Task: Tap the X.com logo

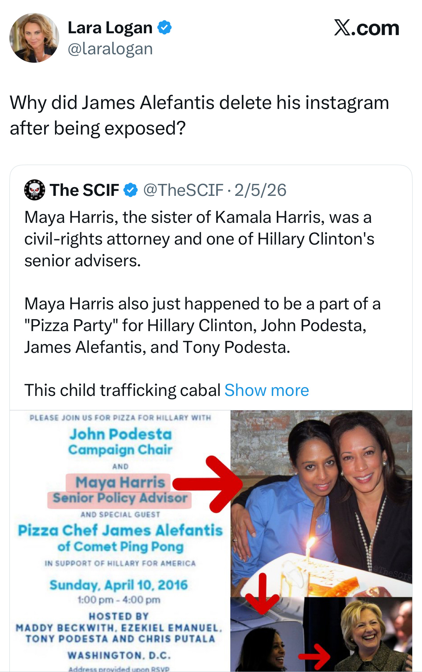Action: [x=366, y=28]
